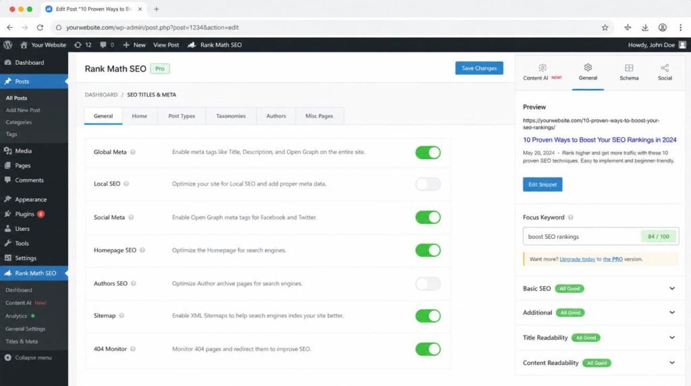Open the preview title link
691x386 pixels.
pyautogui.click(x=599, y=140)
